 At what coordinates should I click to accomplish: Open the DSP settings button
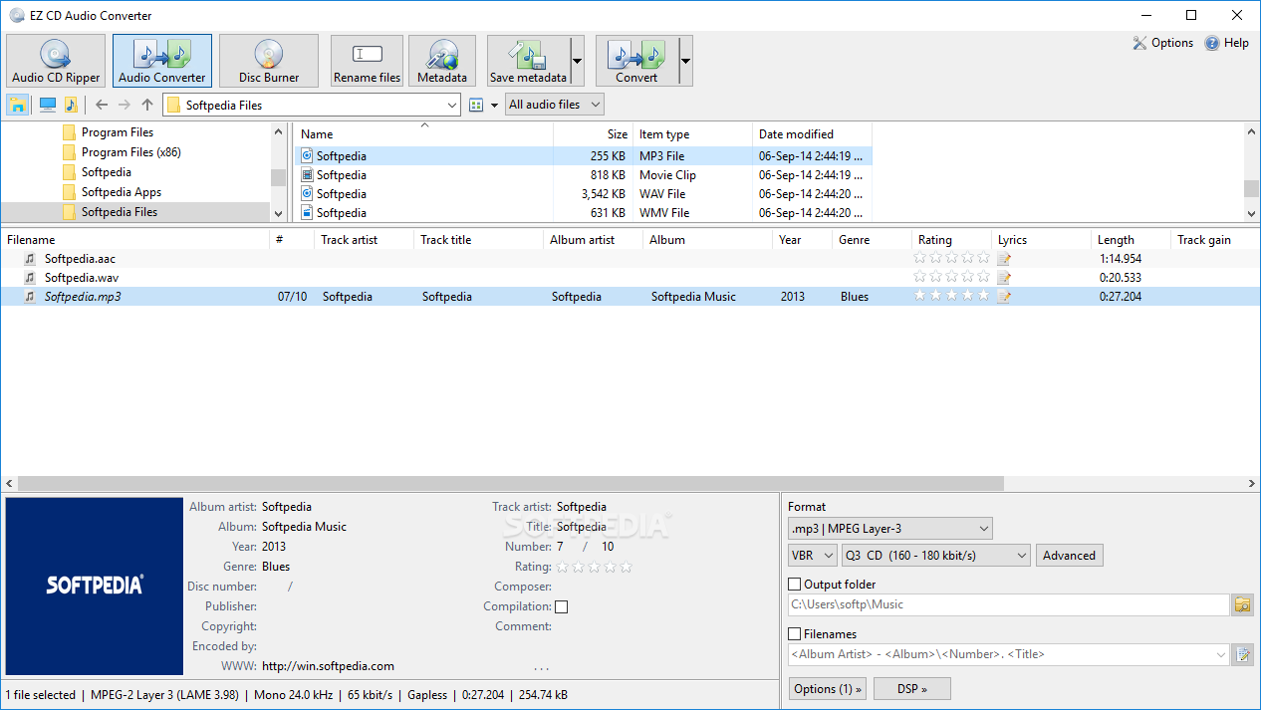911,688
